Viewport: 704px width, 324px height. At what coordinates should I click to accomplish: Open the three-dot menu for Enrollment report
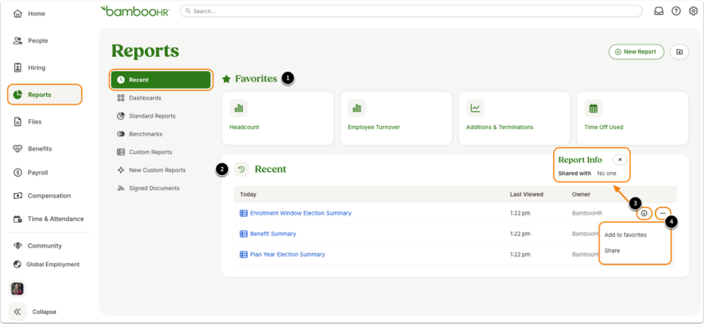(663, 213)
